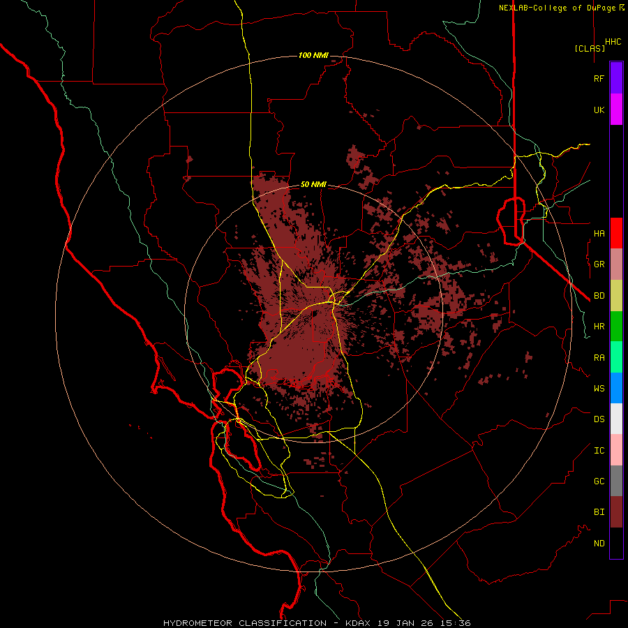Click the UK magenta legend swatch
Screen dimensions: 628x628
pos(616,110)
